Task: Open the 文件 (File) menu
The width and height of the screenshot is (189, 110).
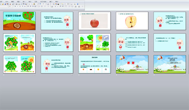Action: [7, 2]
